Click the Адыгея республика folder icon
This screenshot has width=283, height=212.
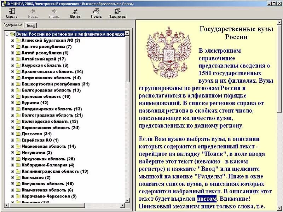coord(18,47)
